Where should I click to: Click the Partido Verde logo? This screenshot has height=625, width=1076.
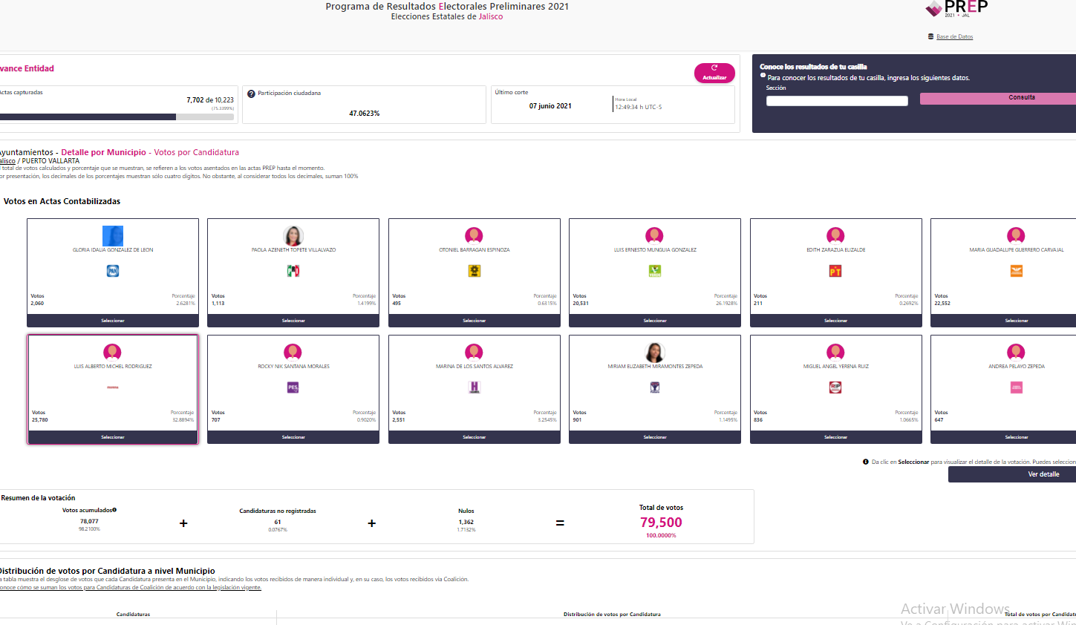tap(655, 271)
